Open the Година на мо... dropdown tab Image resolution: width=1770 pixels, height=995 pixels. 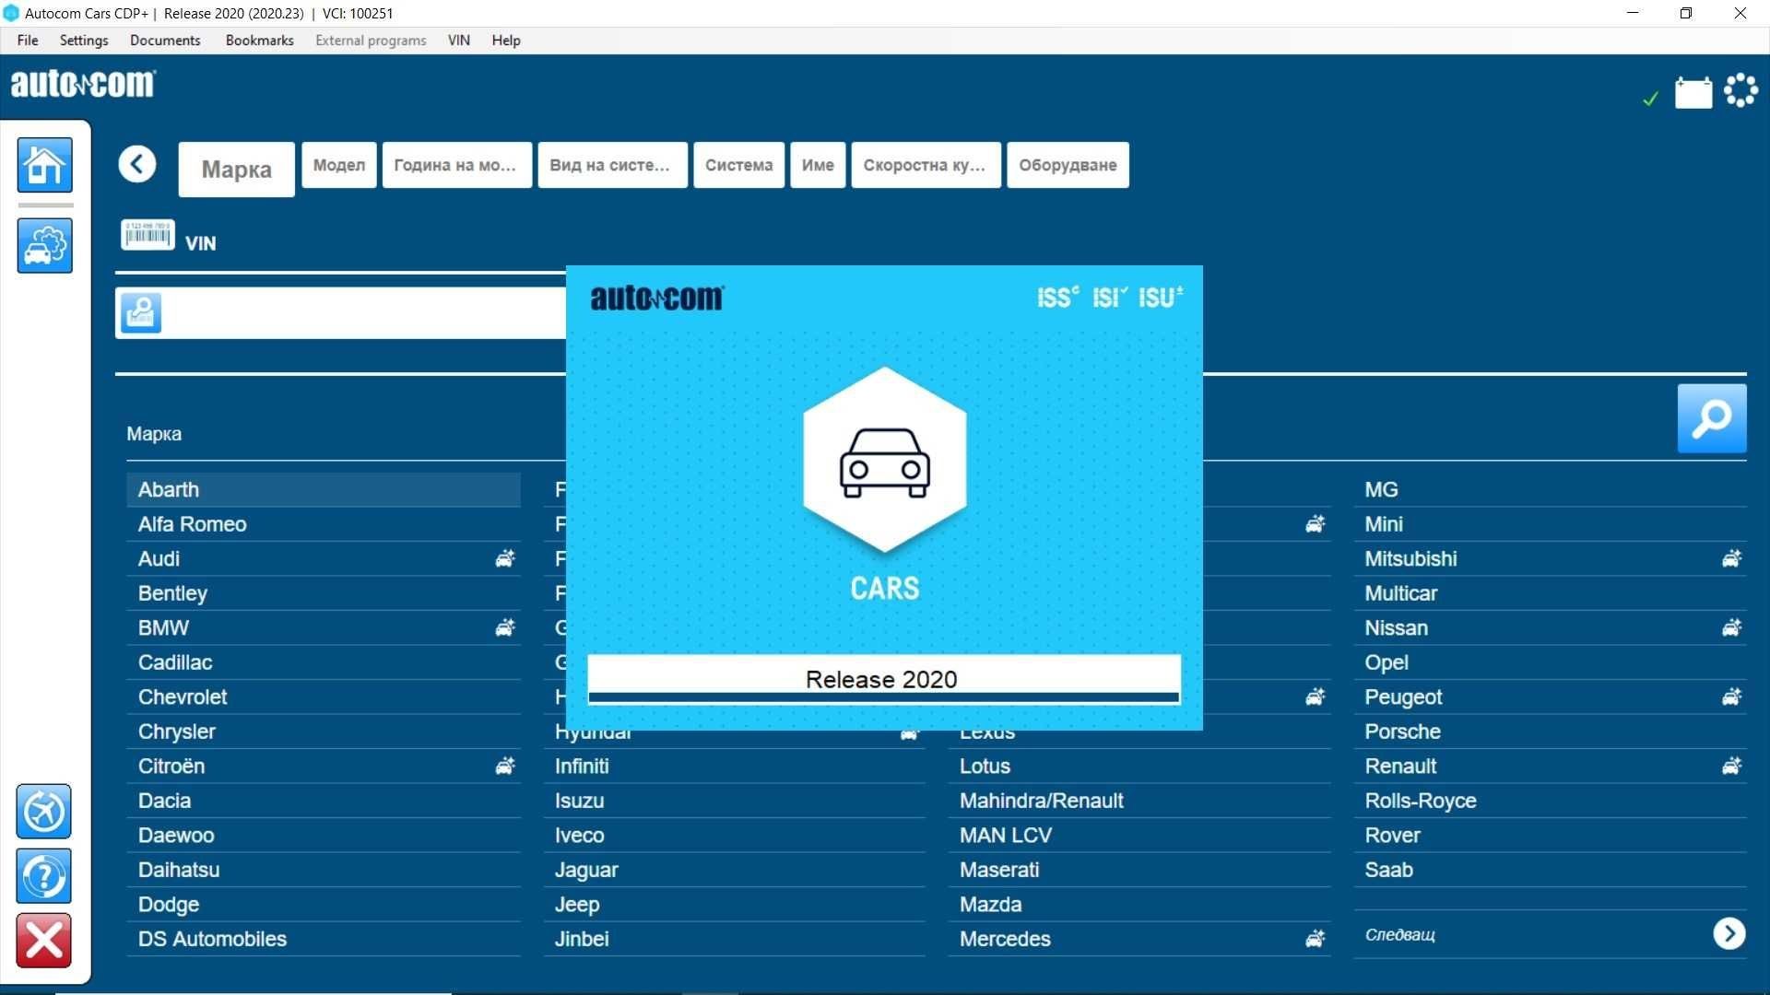454,164
